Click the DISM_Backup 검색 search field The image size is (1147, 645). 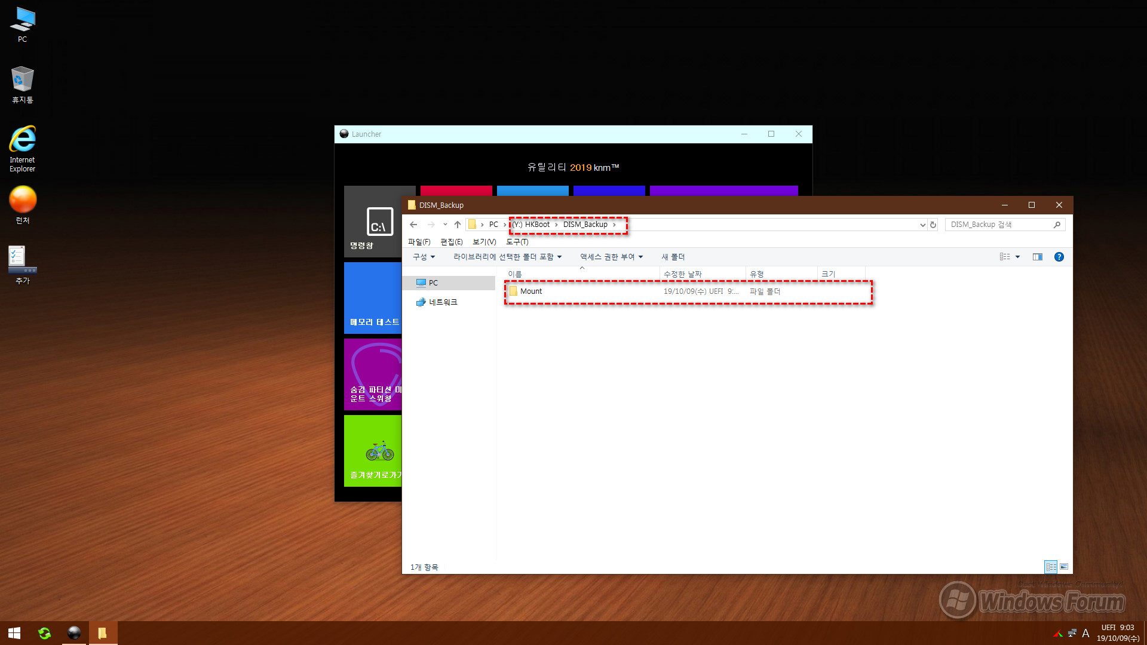pos(999,225)
